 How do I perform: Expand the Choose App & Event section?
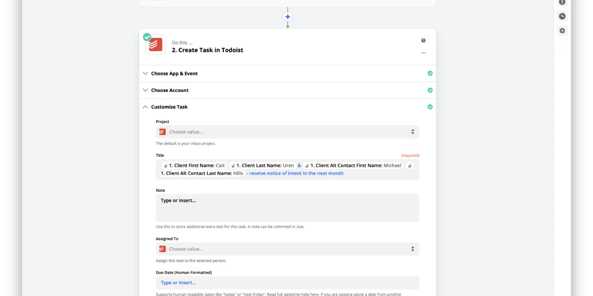287,74
